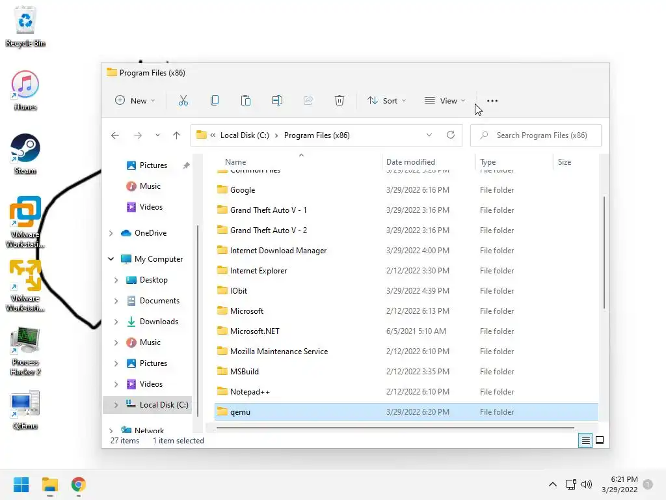Screen dimensions: 666x500
Task: Sort by Type column header
Action: 488,162
